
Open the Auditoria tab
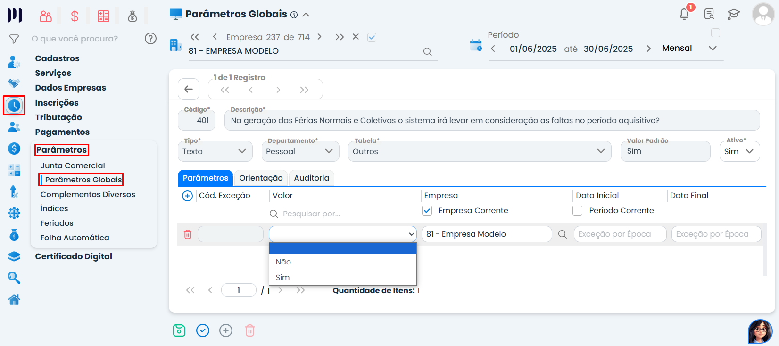(x=311, y=178)
